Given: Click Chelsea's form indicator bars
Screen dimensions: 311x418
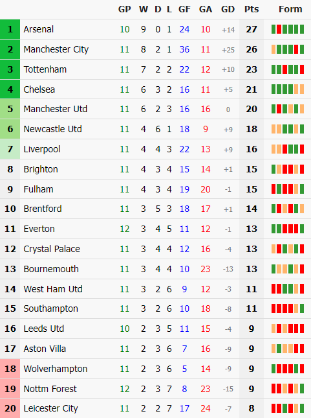Looking at the screenshot, I should (288, 89).
